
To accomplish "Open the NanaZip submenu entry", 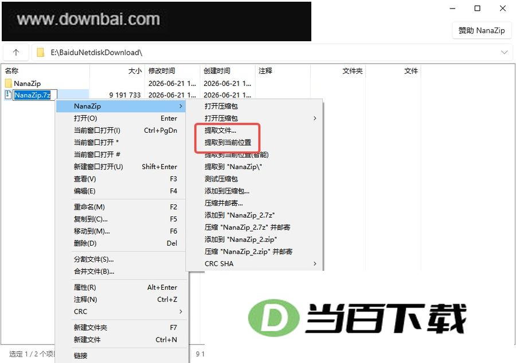I will click(121, 106).
